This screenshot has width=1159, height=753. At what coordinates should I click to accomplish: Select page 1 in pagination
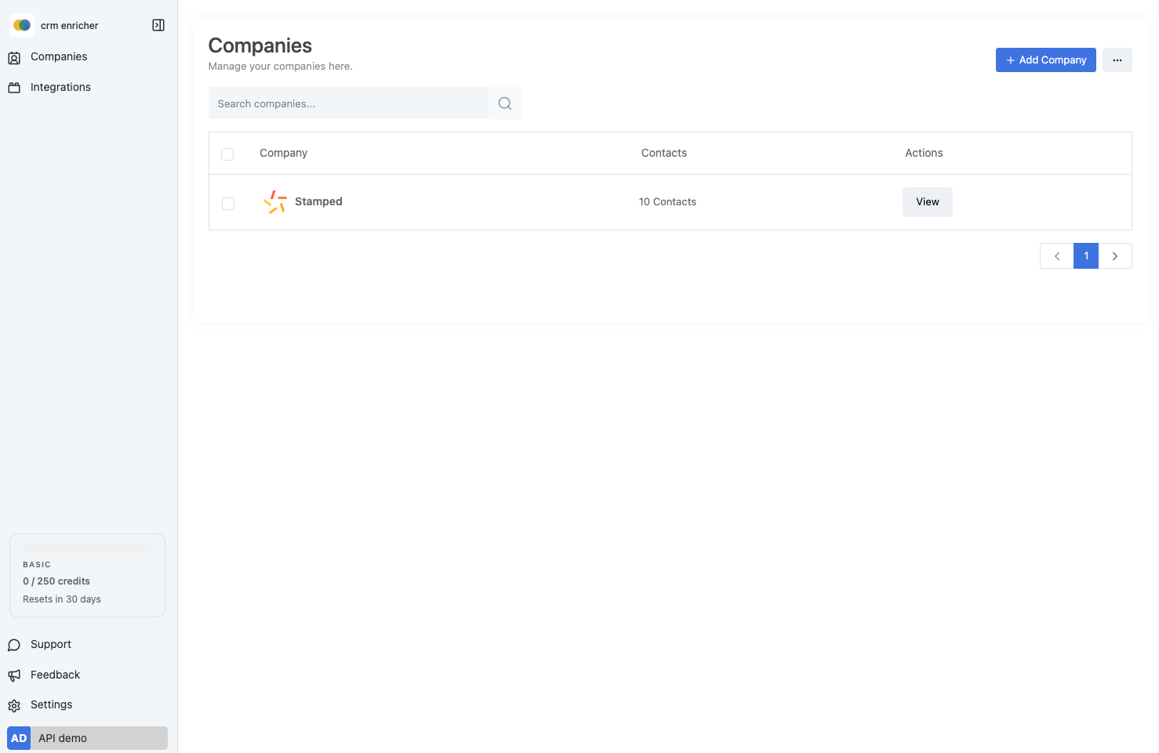(1085, 256)
